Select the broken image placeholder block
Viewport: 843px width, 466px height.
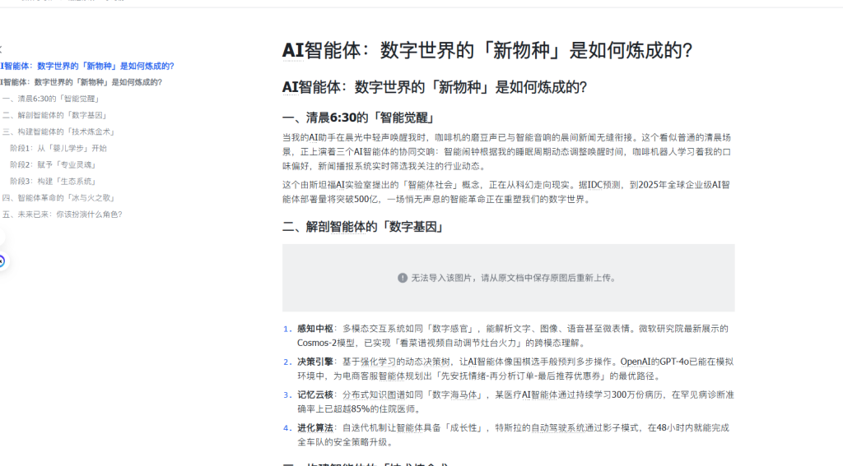click(508, 278)
